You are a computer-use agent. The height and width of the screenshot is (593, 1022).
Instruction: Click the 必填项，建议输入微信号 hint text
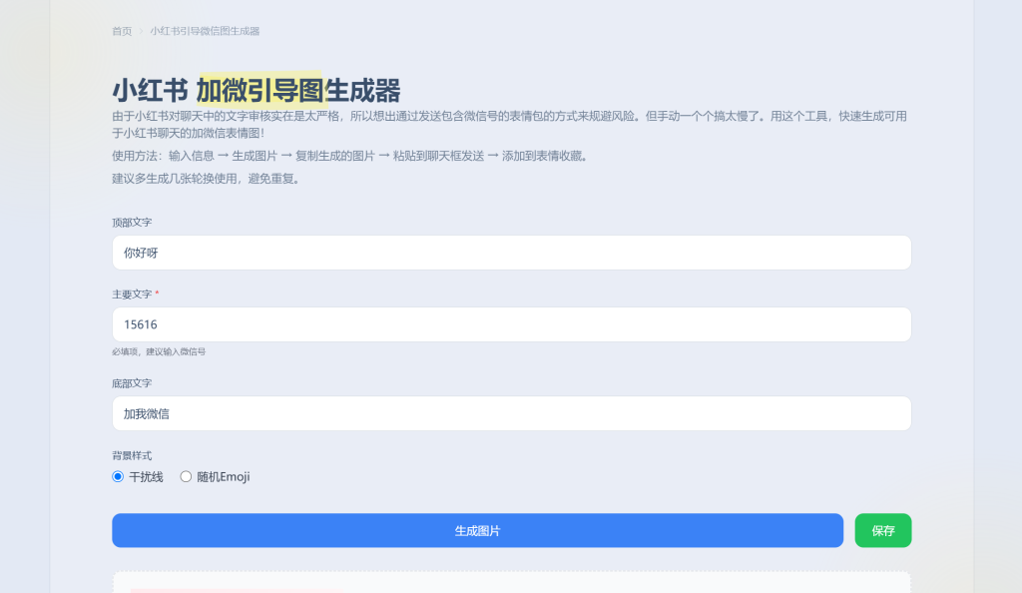(159, 351)
